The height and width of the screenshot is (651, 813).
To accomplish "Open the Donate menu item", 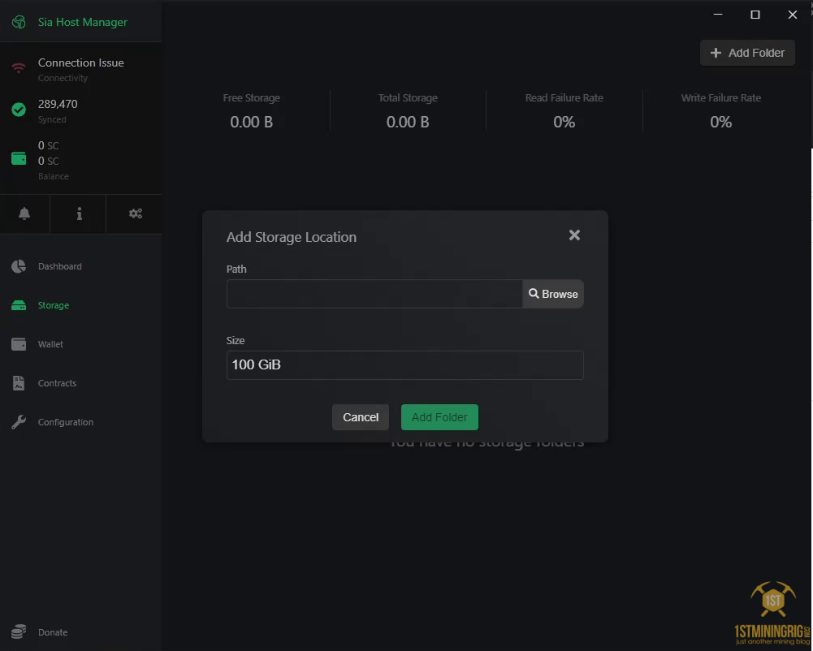I will click(52, 632).
